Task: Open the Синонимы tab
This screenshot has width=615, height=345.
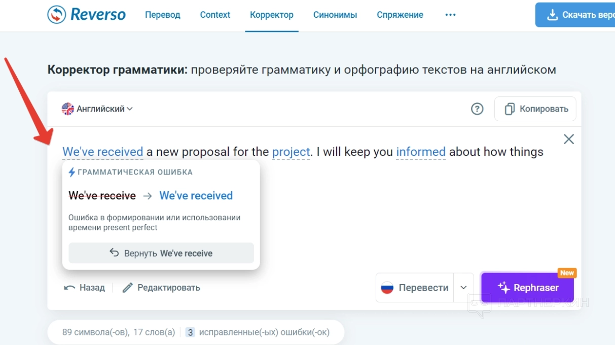Action: [335, 15]
